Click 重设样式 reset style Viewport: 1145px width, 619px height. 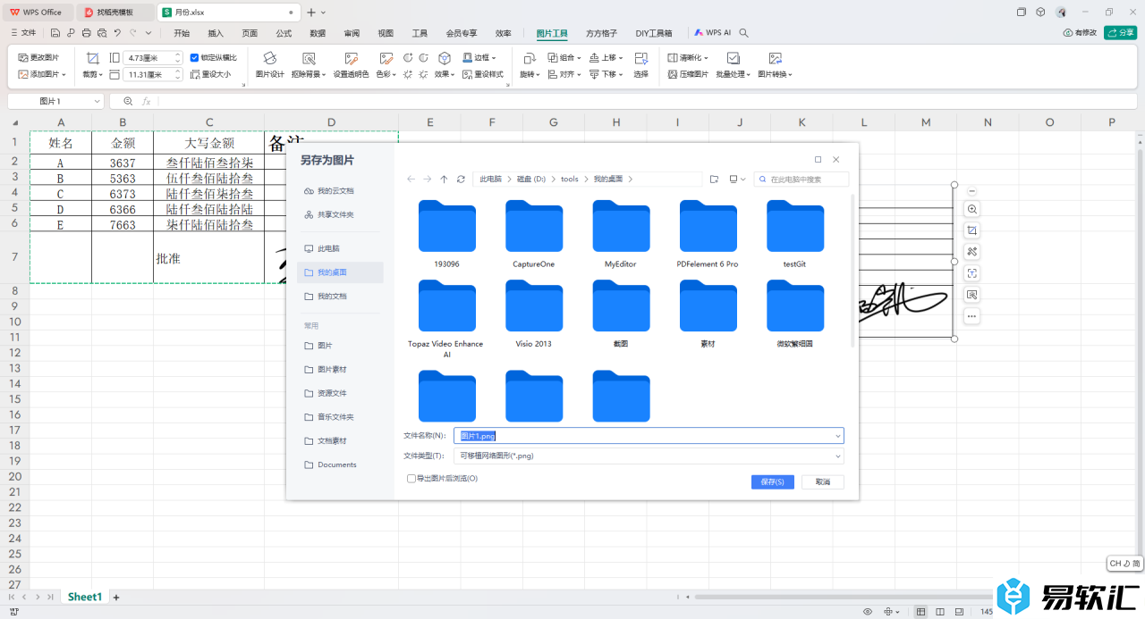(x=483, y=74)
